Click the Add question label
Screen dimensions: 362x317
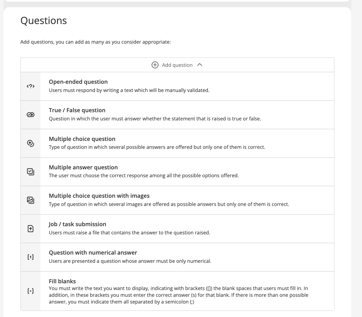[177, 65]
